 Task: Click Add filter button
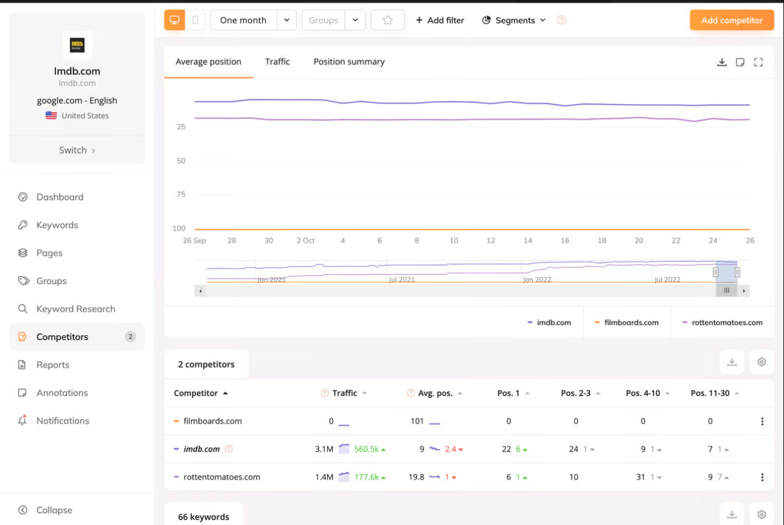440,20
